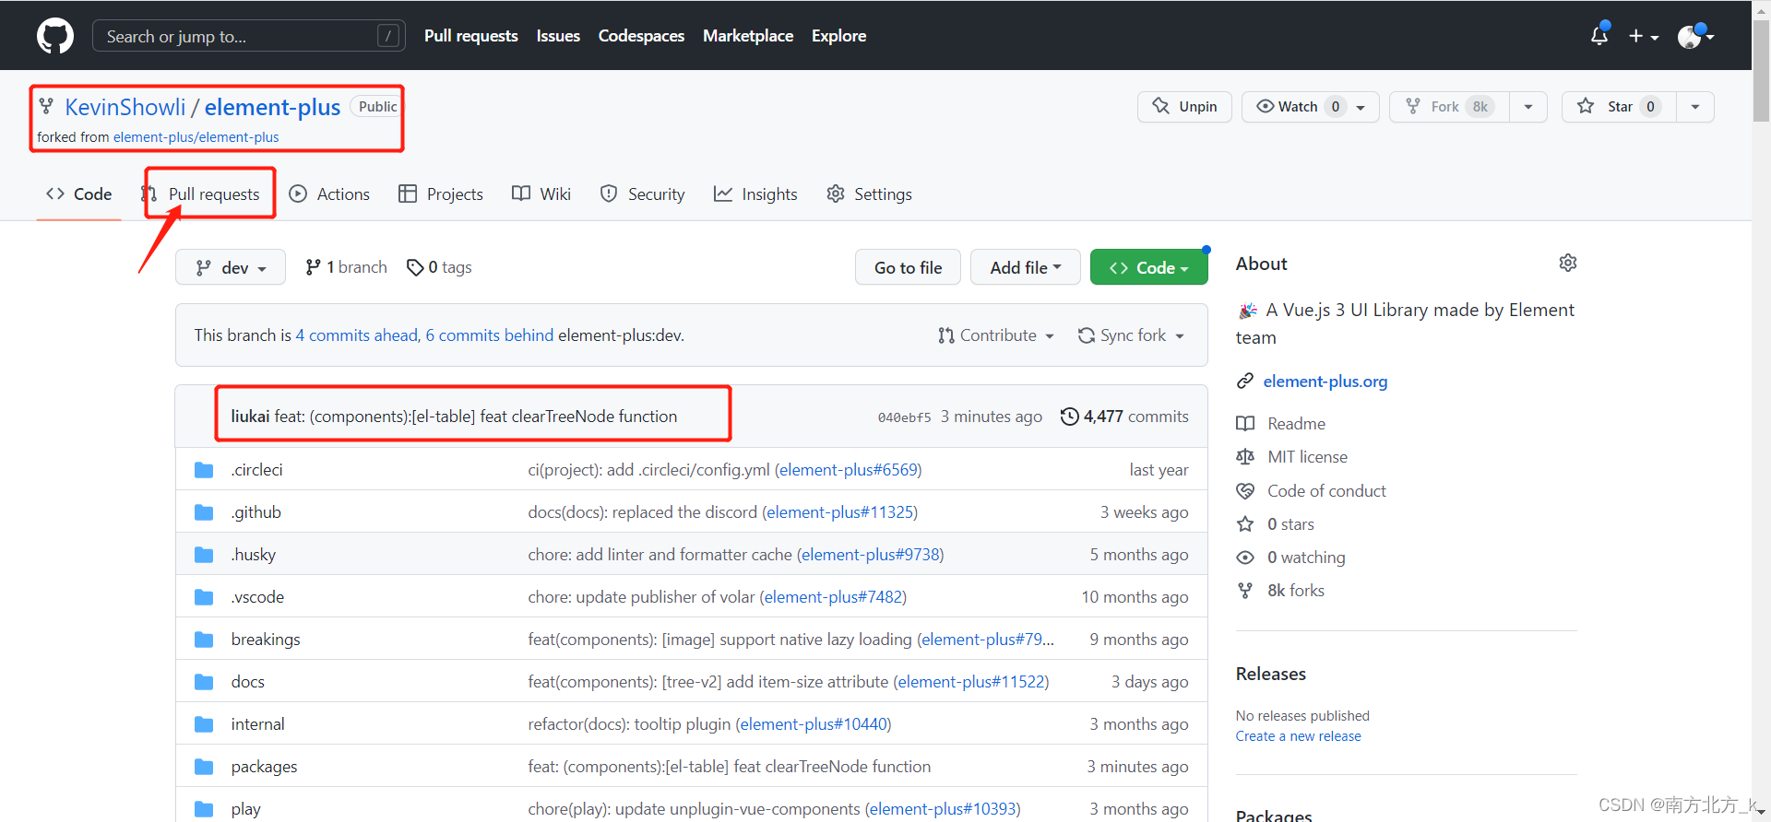Expand the Fork options dropdown arrow
The image size is (1771, 822).
(x=1528, y=107)
